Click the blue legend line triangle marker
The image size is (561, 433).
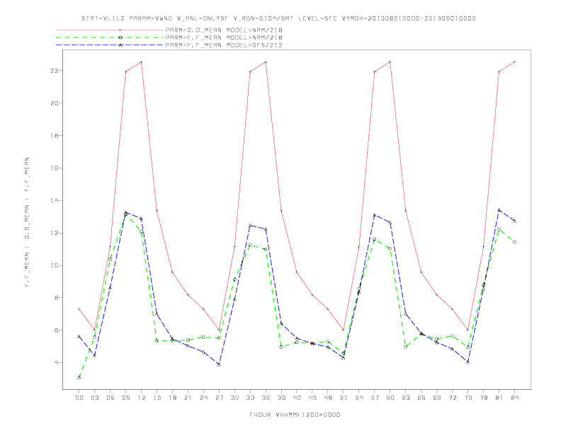point(120,45)
